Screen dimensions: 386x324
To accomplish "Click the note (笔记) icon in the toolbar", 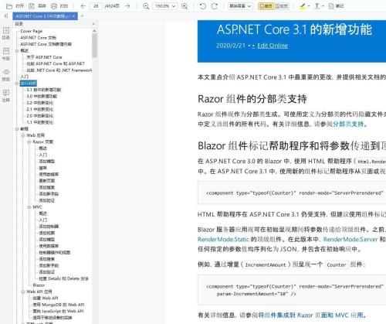I will (331, 6).
